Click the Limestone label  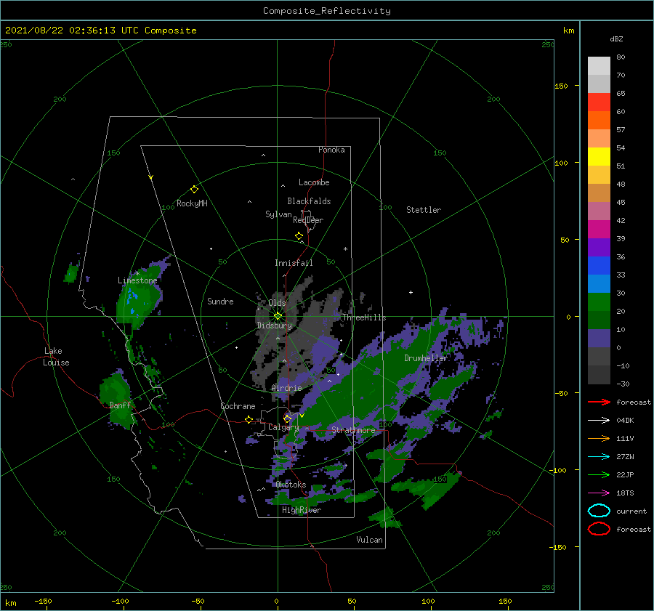(137, 280)
